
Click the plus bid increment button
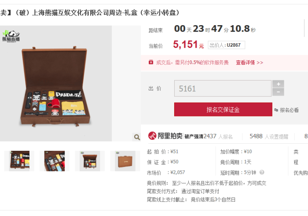click(278, 84)
